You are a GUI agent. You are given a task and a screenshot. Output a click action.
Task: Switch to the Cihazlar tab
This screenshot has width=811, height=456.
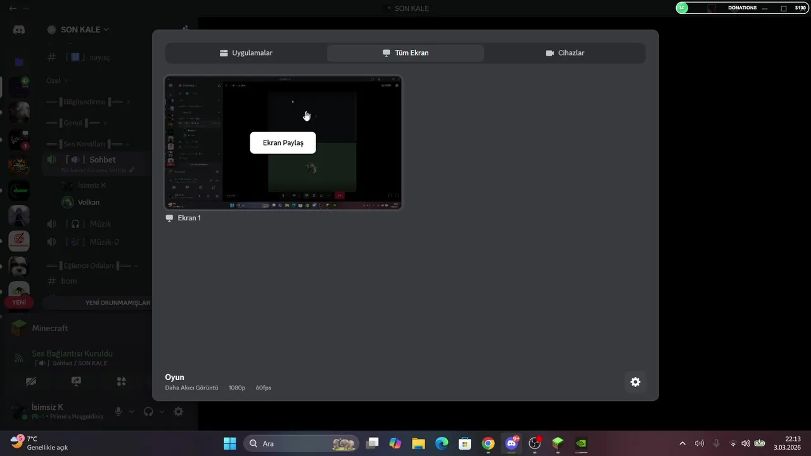(x=565, y=53)
